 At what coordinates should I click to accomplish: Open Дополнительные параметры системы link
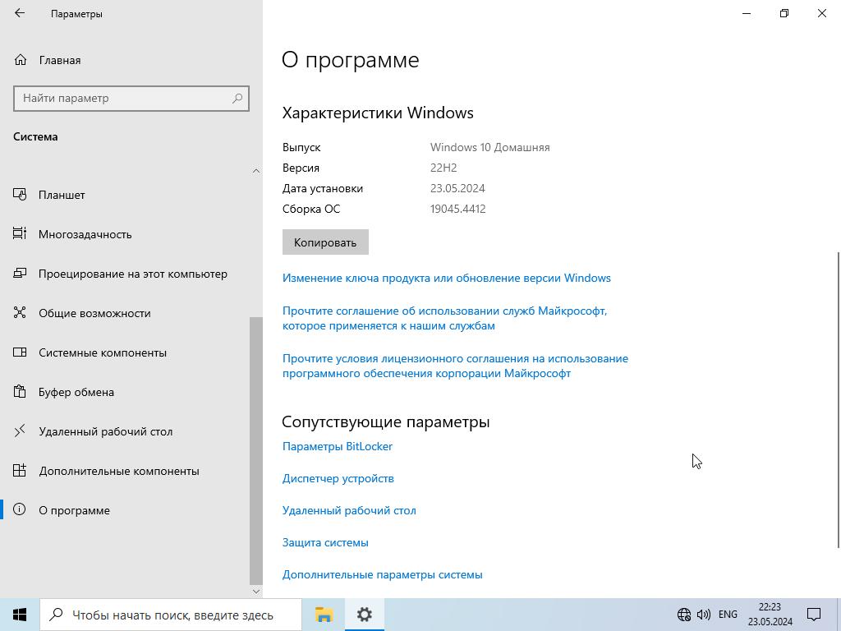click(382, 574)
